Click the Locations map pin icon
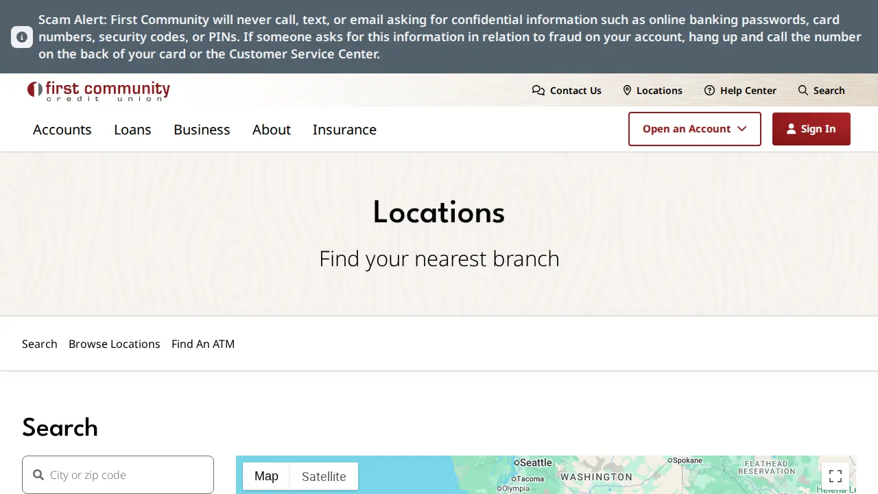Screen dimensions: 878x494 tap(627, 91)
